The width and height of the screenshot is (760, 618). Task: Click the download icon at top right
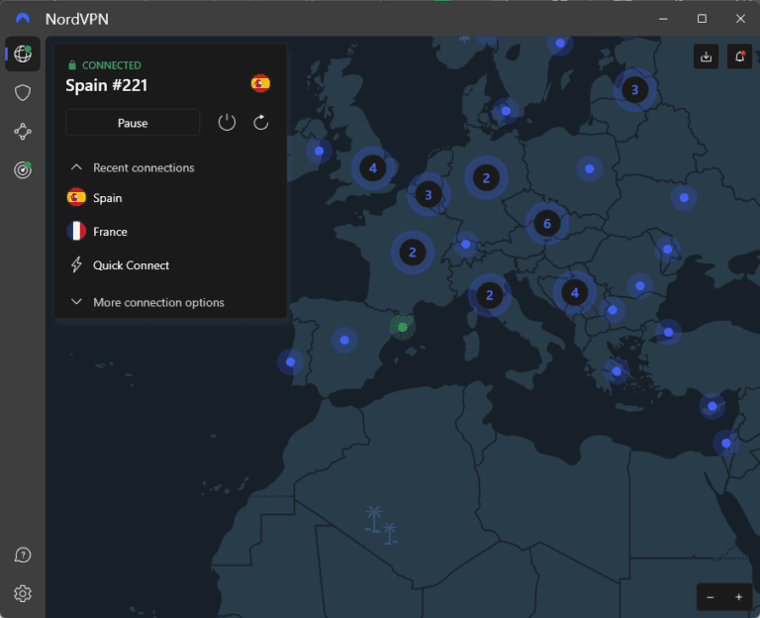[x=706, y=57]
